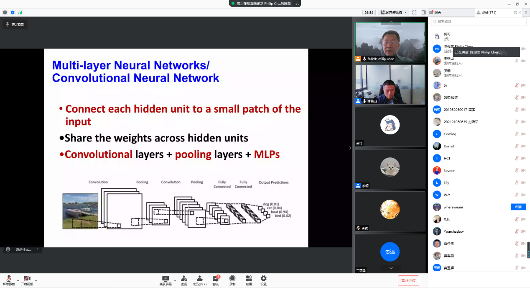Open the Invite (邀请) icon
This screenshot has width=530, height=288.
184,280
